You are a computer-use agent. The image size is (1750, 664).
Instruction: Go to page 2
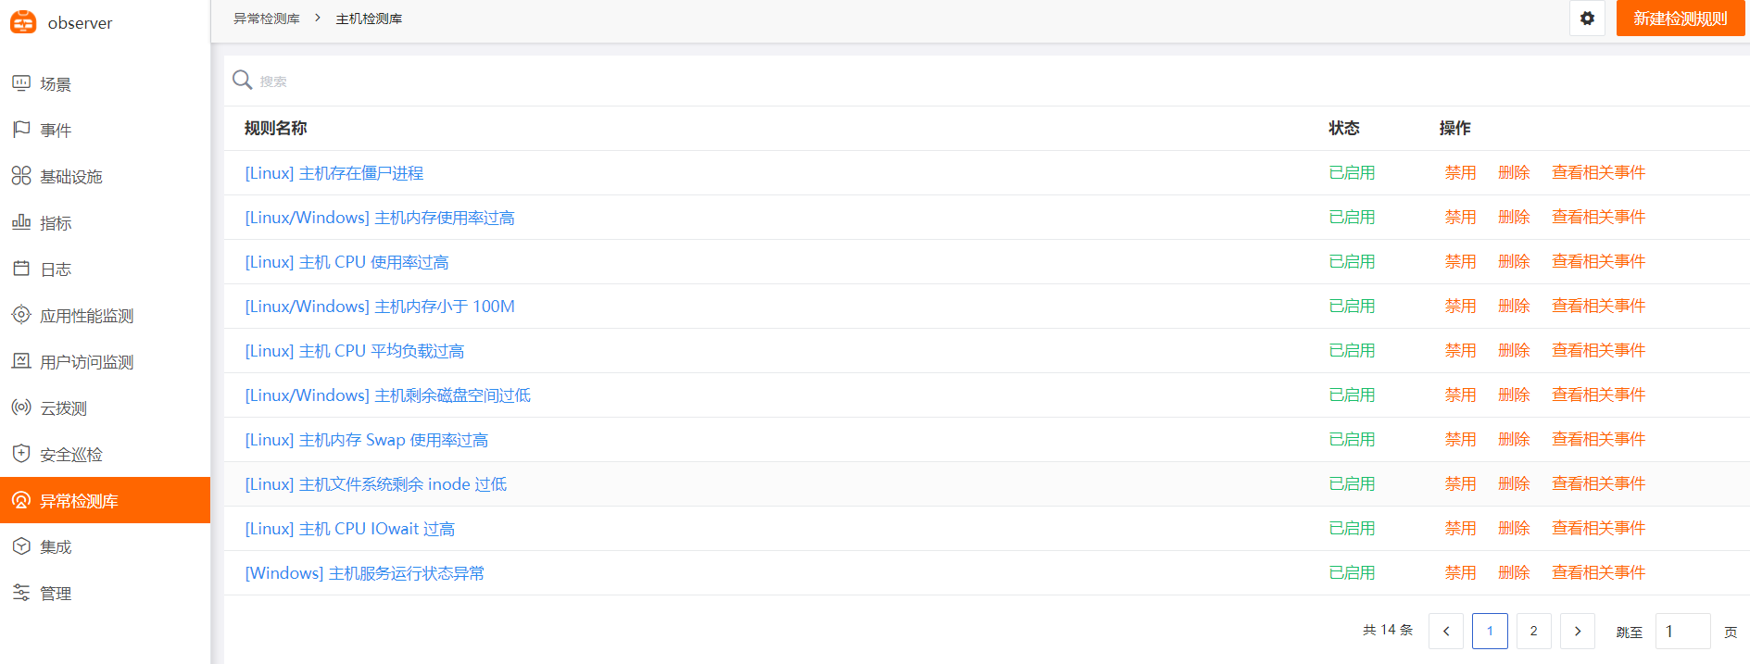(1533, 632)
